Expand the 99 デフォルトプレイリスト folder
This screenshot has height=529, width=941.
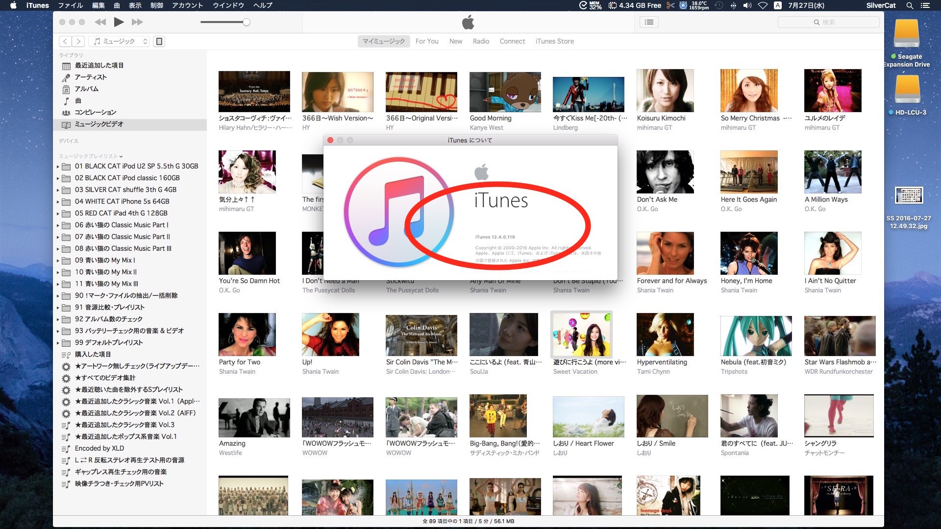pos(58,343)
